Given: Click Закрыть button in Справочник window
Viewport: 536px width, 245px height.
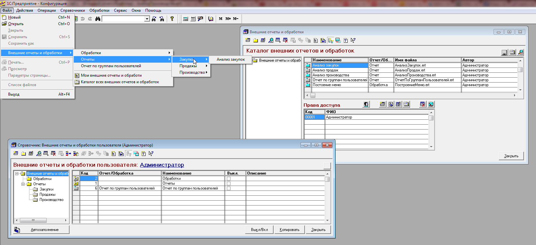Looking at the screenshot, I should click(x=318, y=230).
